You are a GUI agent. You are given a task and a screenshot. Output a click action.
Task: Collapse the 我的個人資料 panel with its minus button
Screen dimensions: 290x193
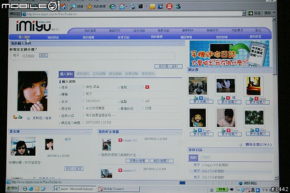tap(180, 44)
